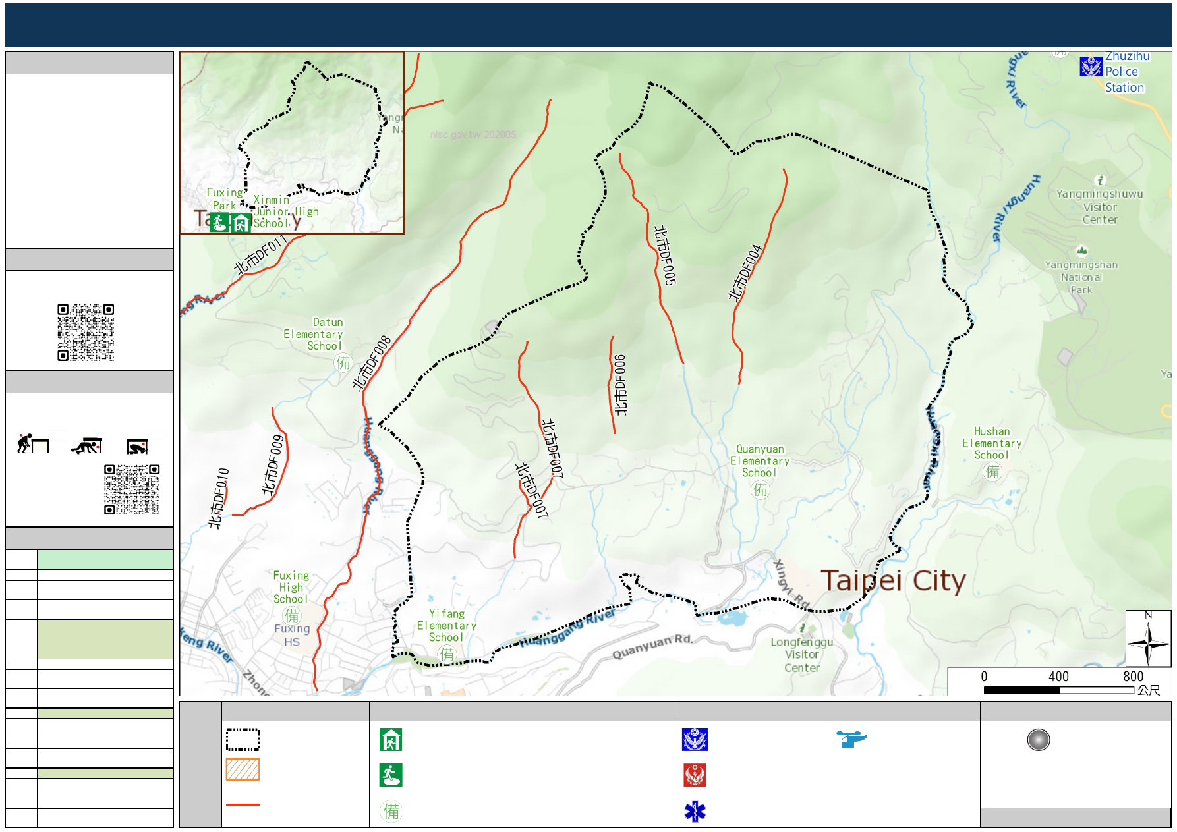The image size is (1177, 832).
Task: Click the tall olive-green table cell
Action: click(105, 639)
